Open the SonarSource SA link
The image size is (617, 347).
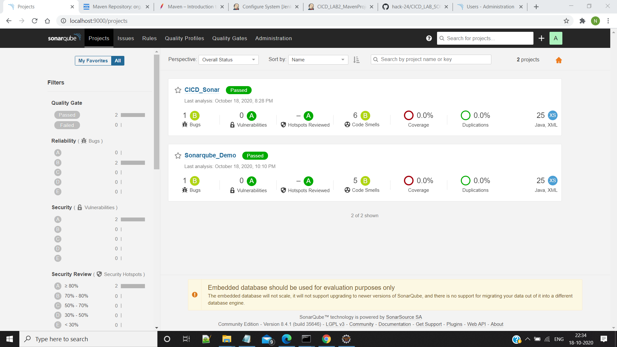pos(404,317)
